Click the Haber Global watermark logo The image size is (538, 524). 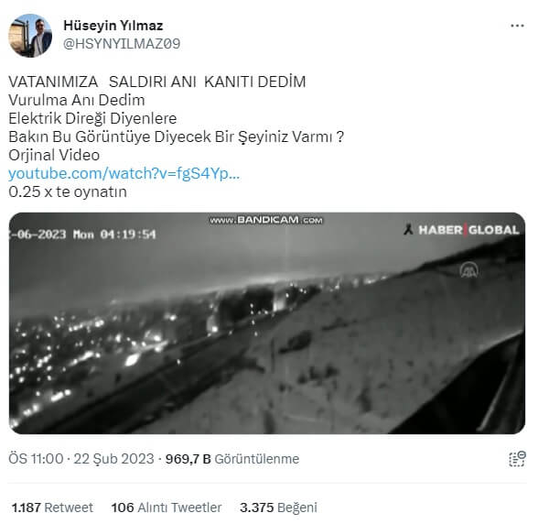tap(468, 230)
